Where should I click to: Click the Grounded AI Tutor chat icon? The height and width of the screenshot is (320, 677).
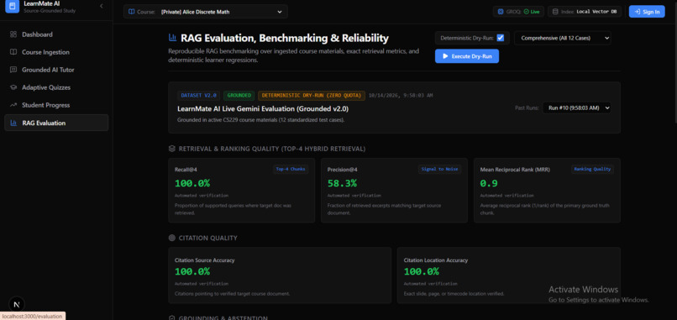(x=13, y=70)
